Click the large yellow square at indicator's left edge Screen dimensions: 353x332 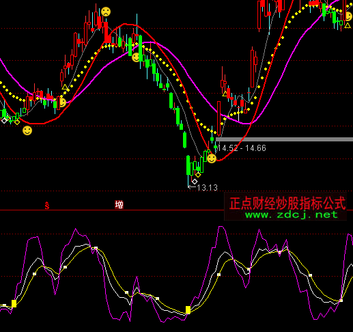click(x=14, y=303)
